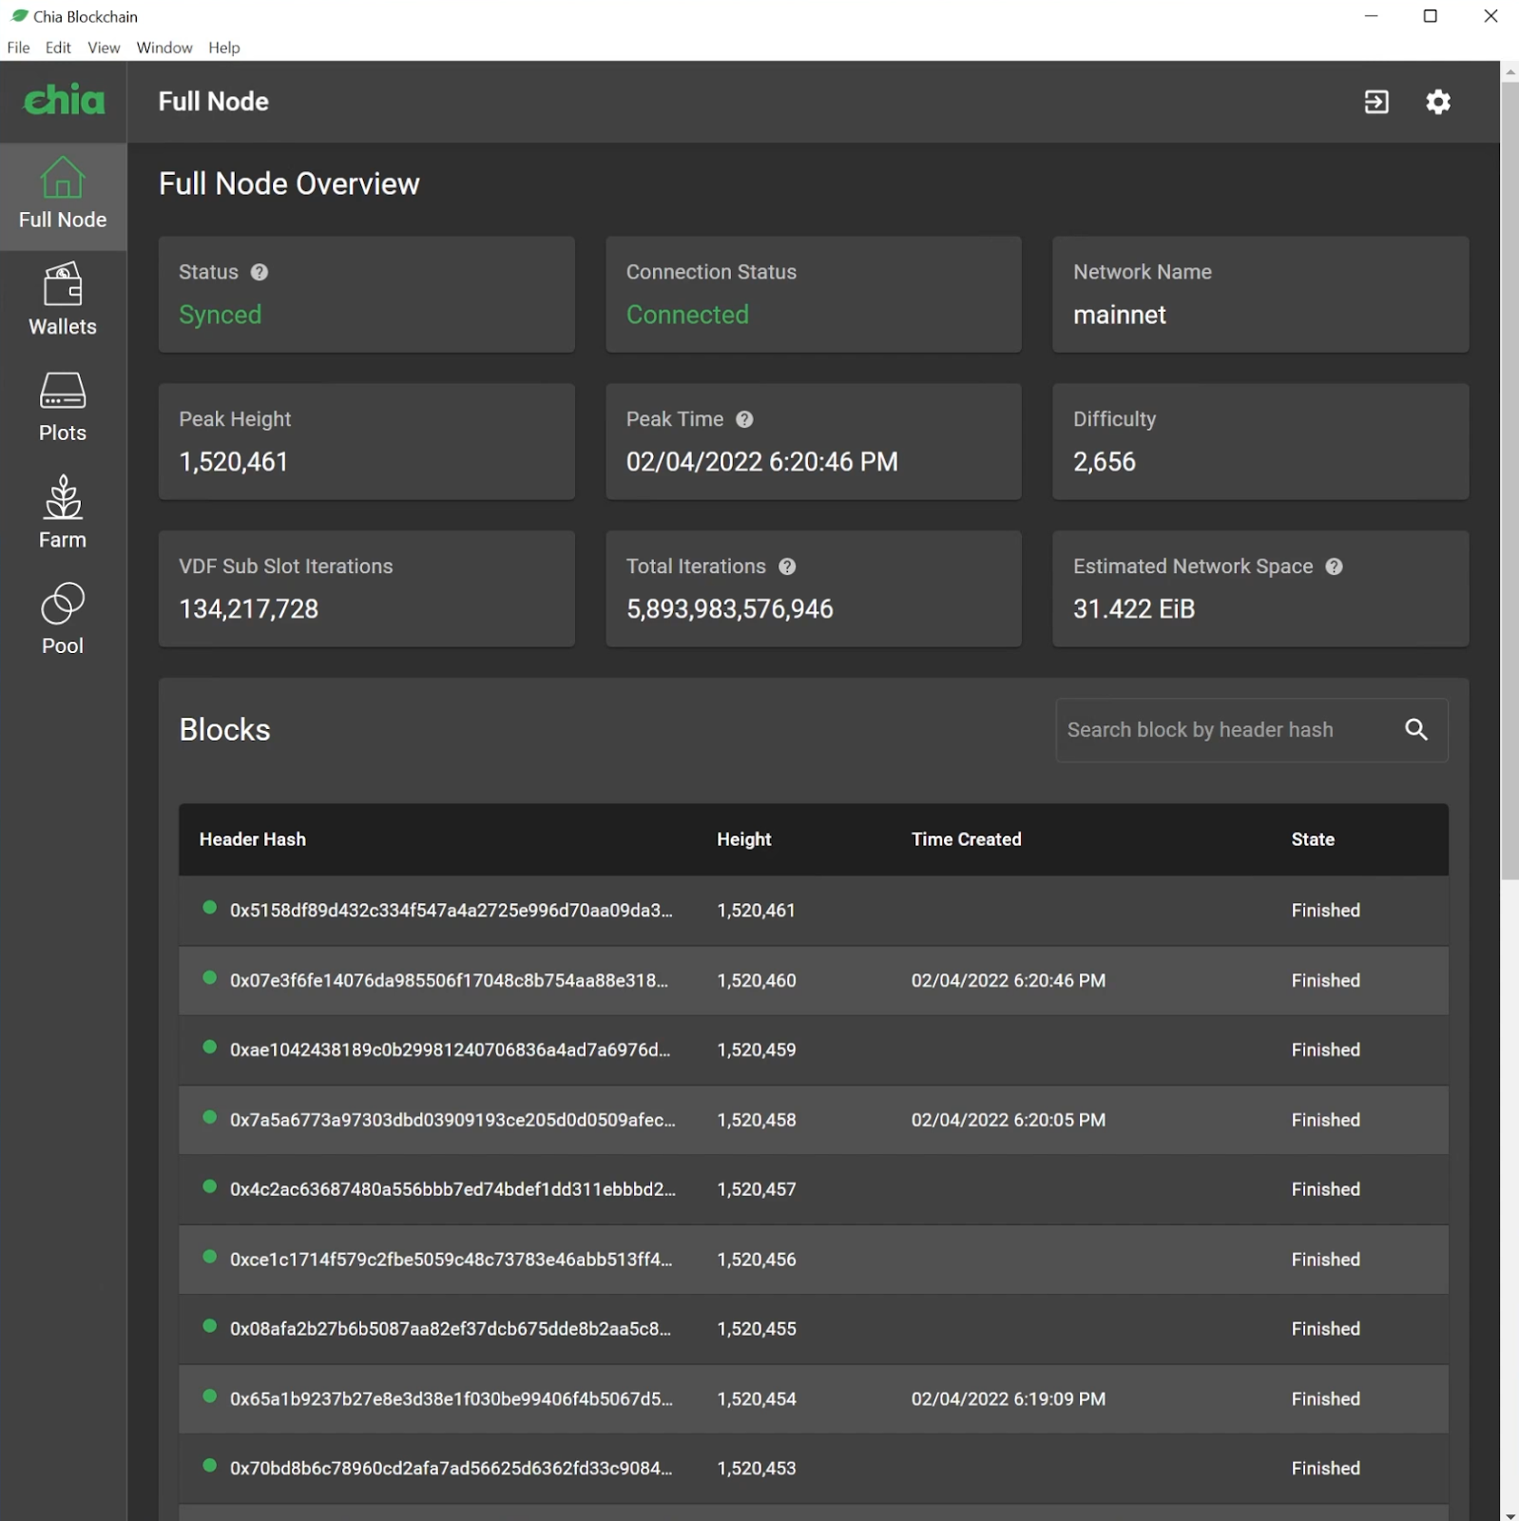The width and height of the screenshot is (1519, 1521).
Task: Click the logout exit icon
Action: pyautogui.click(x=1376, y=102)
